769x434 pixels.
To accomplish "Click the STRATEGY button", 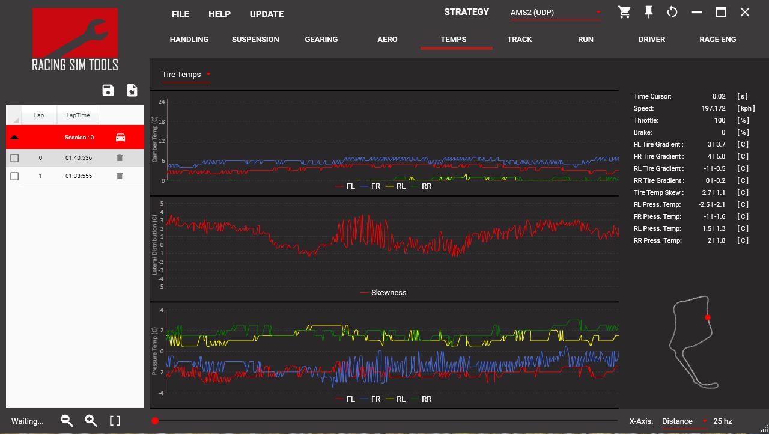I will (x=467, y=12).
